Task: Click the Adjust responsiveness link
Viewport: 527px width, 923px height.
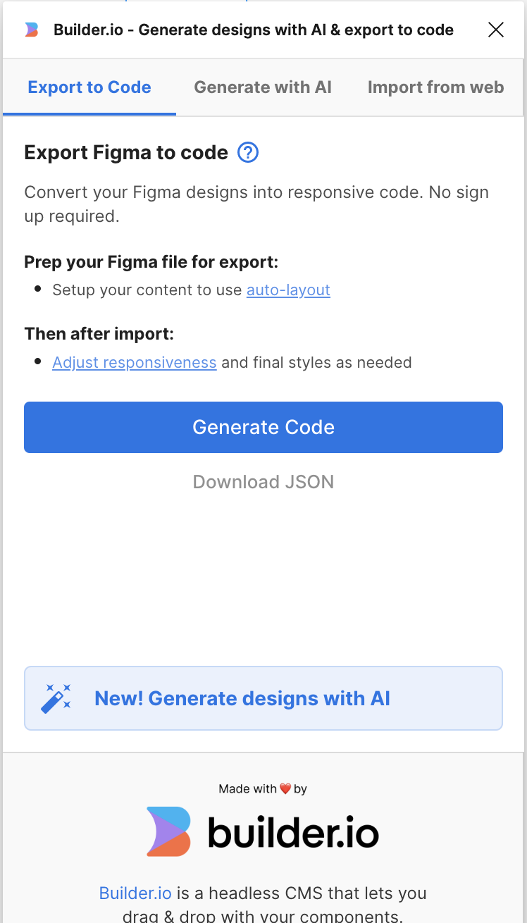Action: [134, 362]
